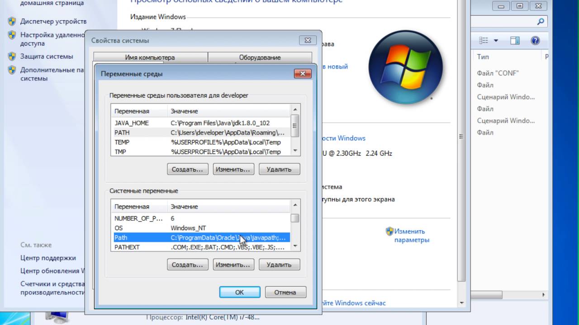
Task: Click the Windows logo image
Action: point(405,67)
